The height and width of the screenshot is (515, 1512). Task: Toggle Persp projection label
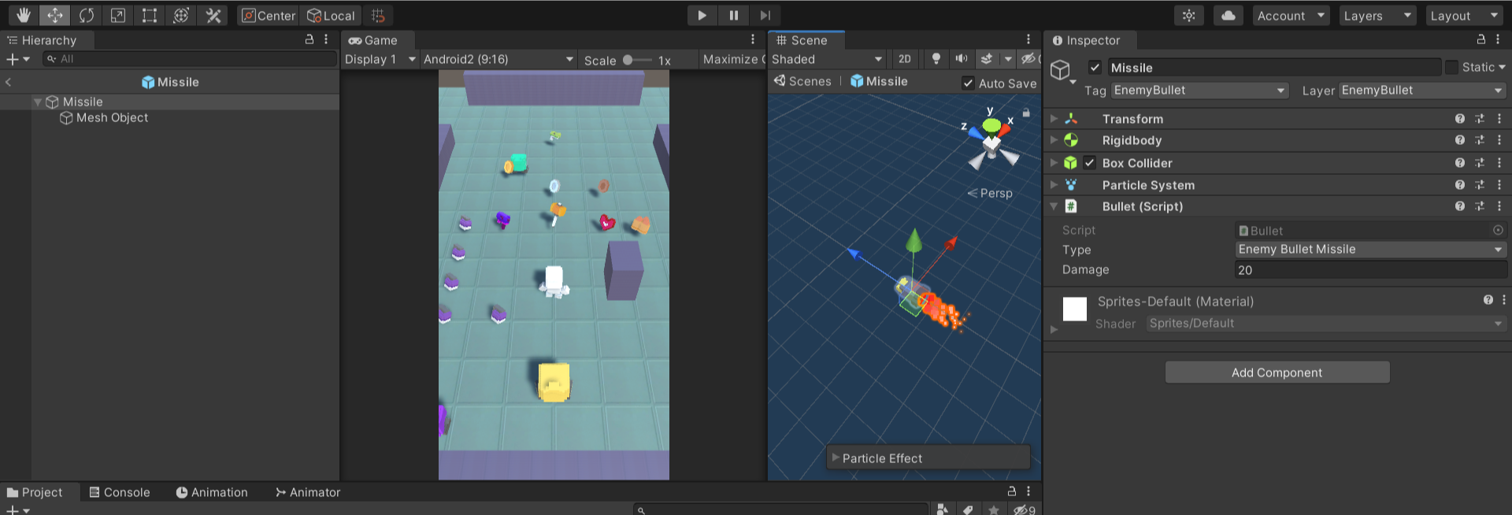(x=990, y=193)
